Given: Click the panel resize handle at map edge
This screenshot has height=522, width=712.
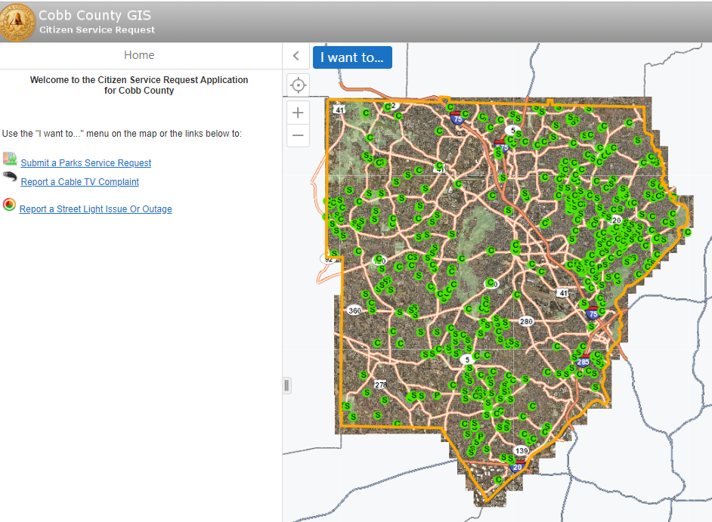Looking at the screenshot, I should [286, 385].
